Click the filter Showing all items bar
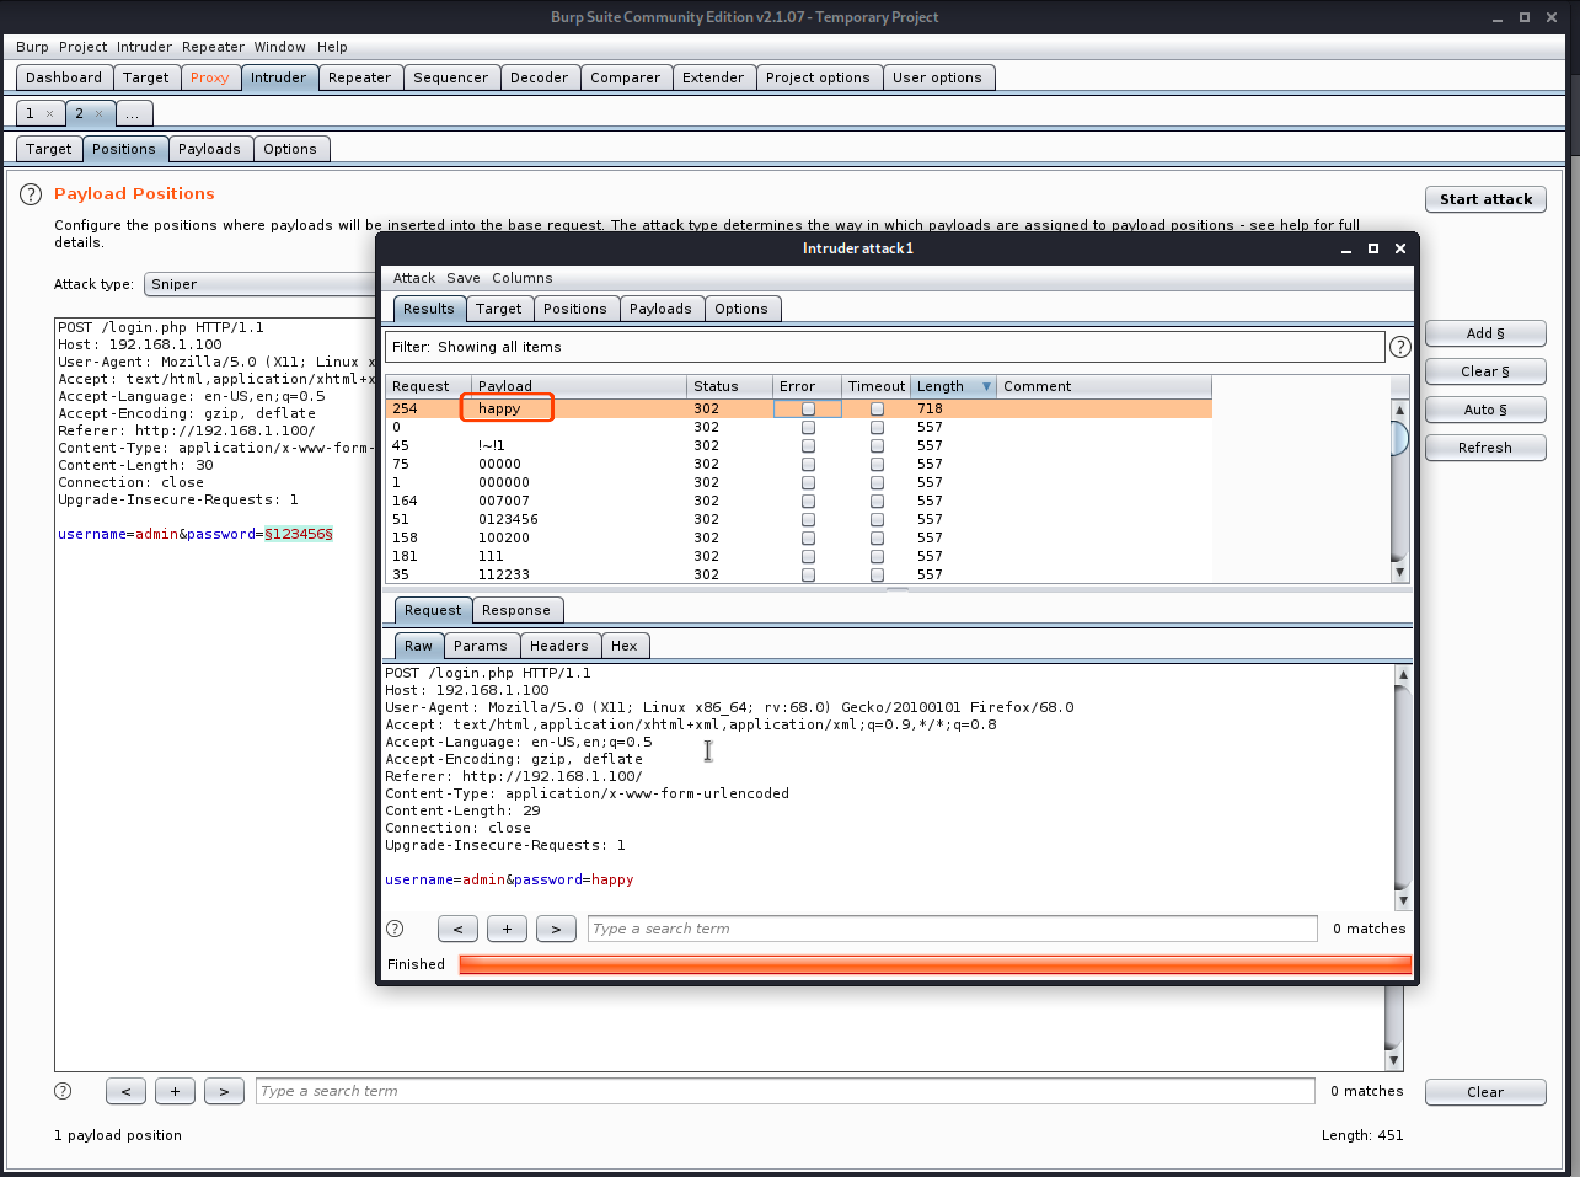The width and height of the screenshot is (1580, 1177). tap(883, 347)
